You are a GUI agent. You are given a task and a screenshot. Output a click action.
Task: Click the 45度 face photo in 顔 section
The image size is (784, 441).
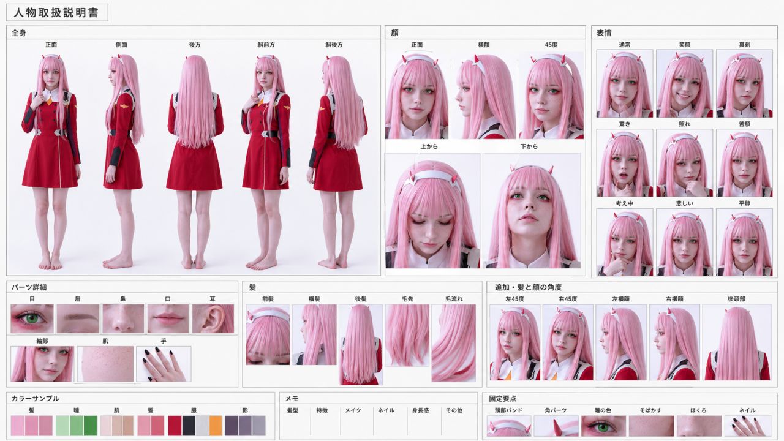pyautogui.click(x=551, y=96)
